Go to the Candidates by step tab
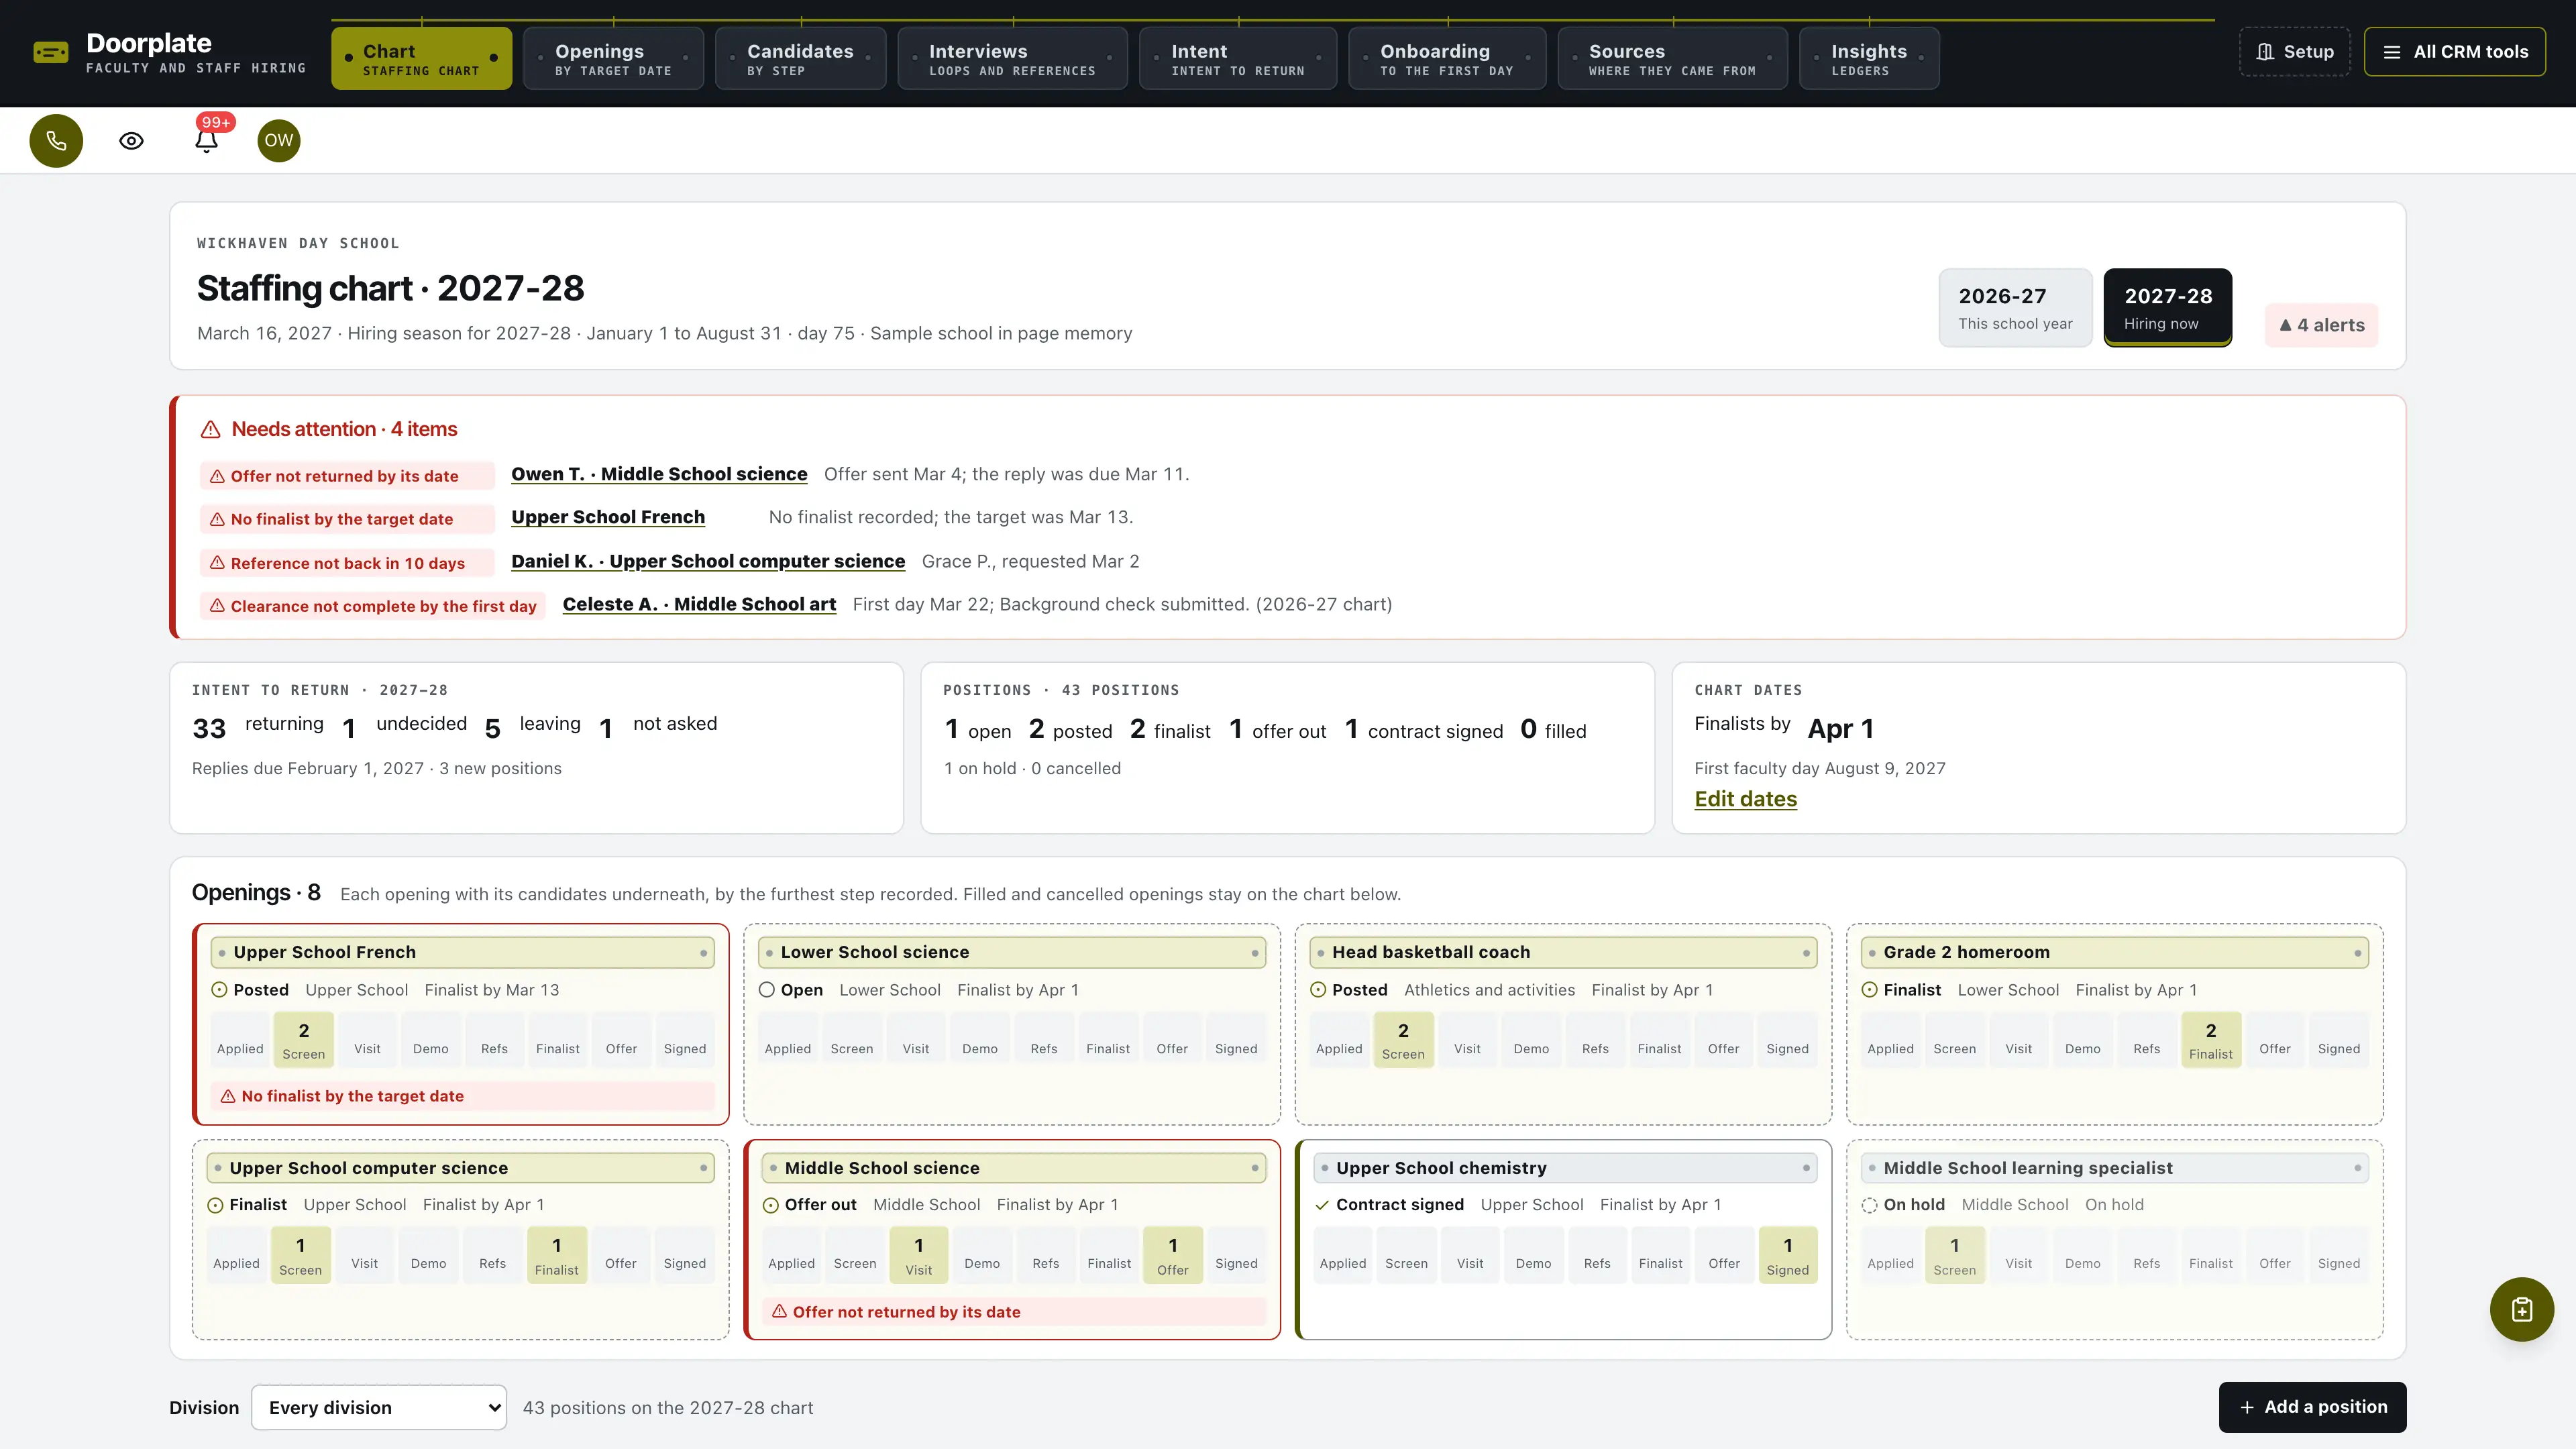2576x1449 pixels. click(x=800, y=59)
